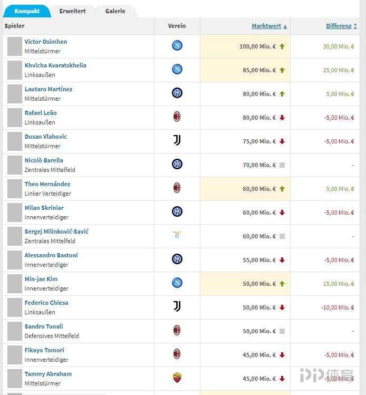
Task: Click red down arrow in Milan Skriniar row
Action: pos(282,213)
